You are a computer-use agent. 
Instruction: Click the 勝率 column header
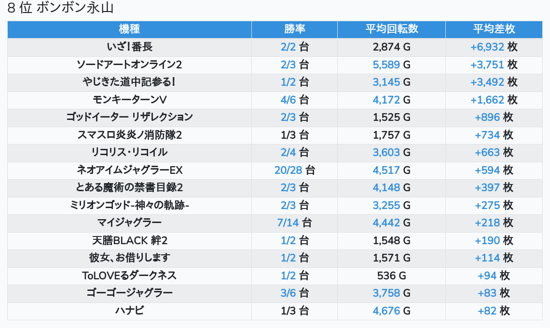click(295, 29)
